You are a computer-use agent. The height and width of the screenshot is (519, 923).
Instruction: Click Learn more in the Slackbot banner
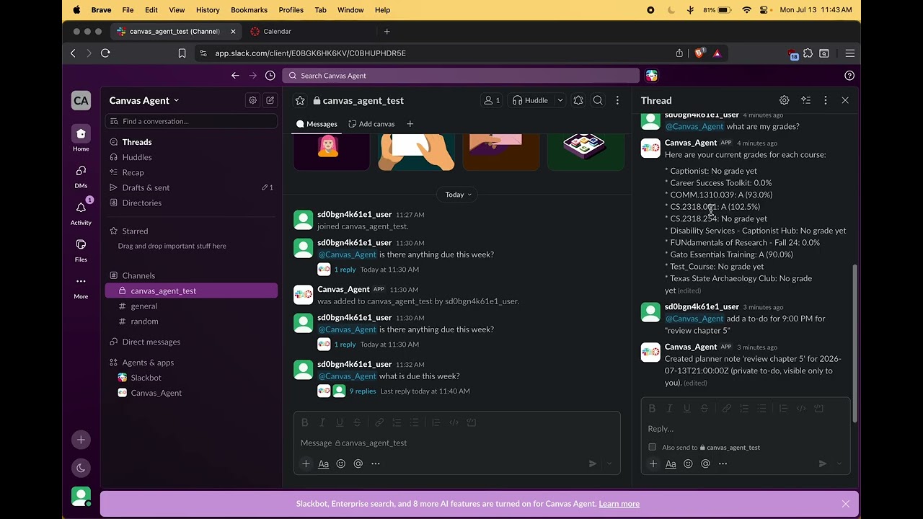(619, 504)
